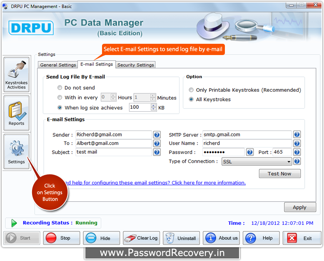The image size is (324, 261).
Task: Click the SMTP Server field
Action: (x=247, y=135)
